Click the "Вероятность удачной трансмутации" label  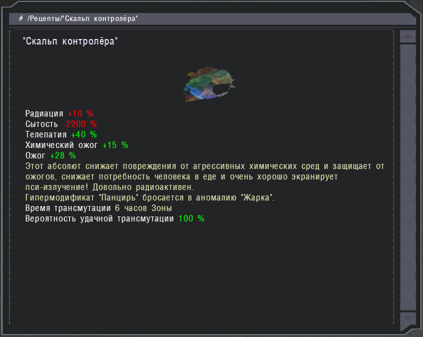pyautogui.click(x=99, y=218)
